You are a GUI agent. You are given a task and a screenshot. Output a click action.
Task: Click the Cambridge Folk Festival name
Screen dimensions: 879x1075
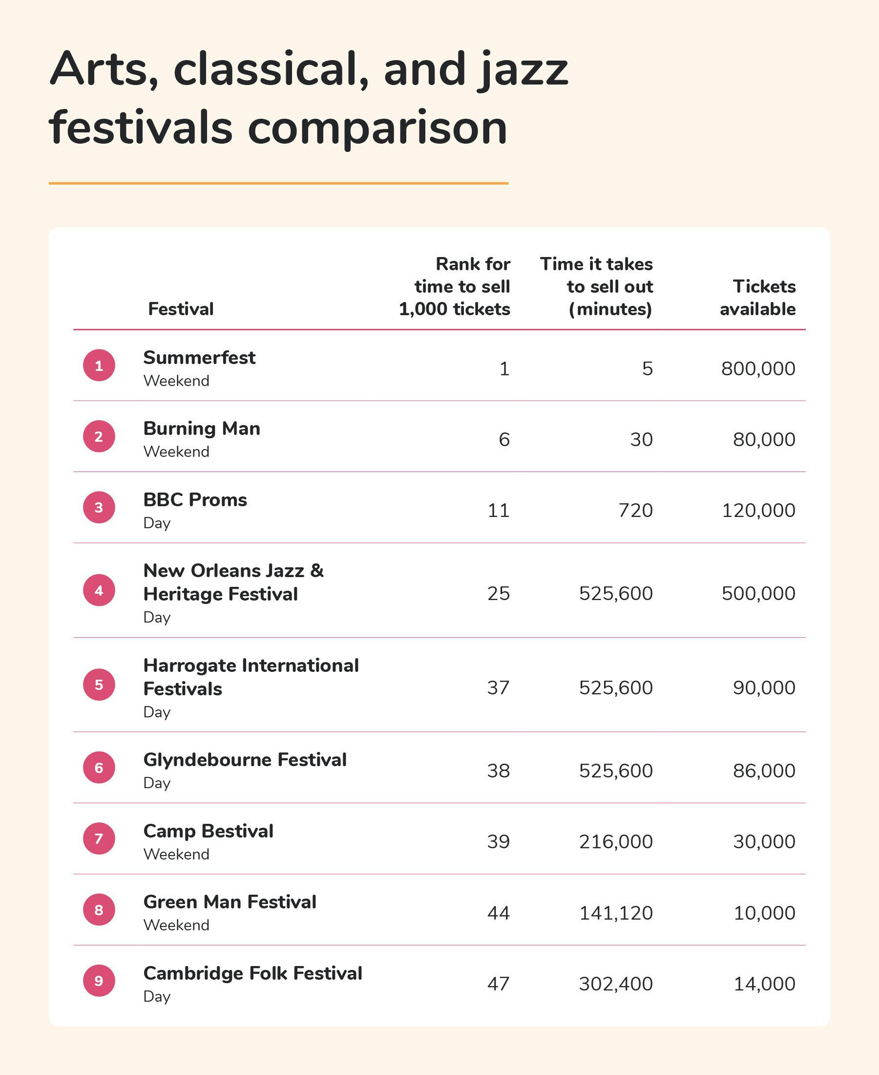click(x=252, y=973)
